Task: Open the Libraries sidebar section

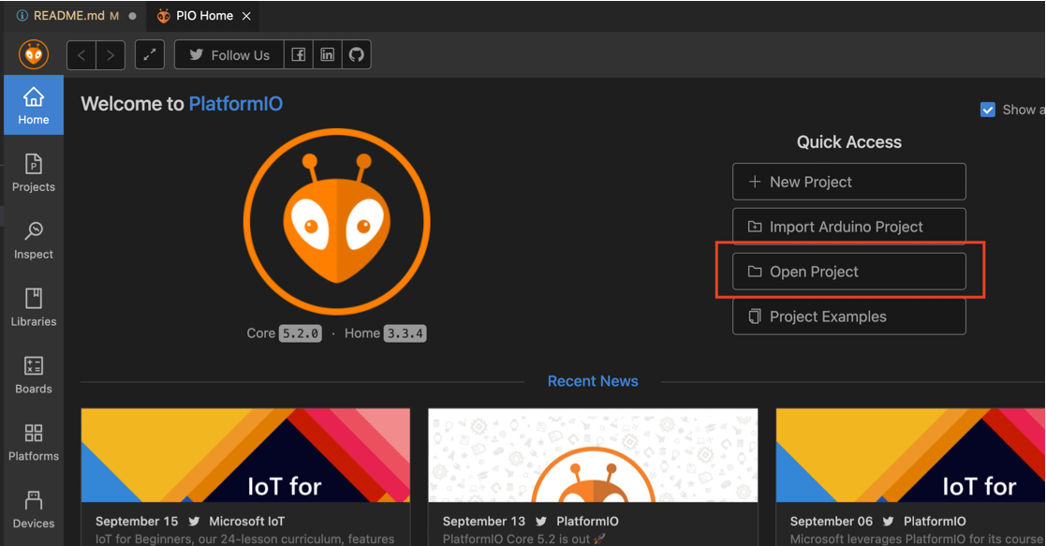Action: pyautogui.click(x=34, y=308)
